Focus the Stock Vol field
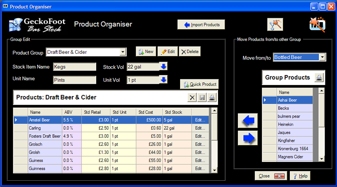Screen dimensions: 337x187 click(x=143, y=67)
